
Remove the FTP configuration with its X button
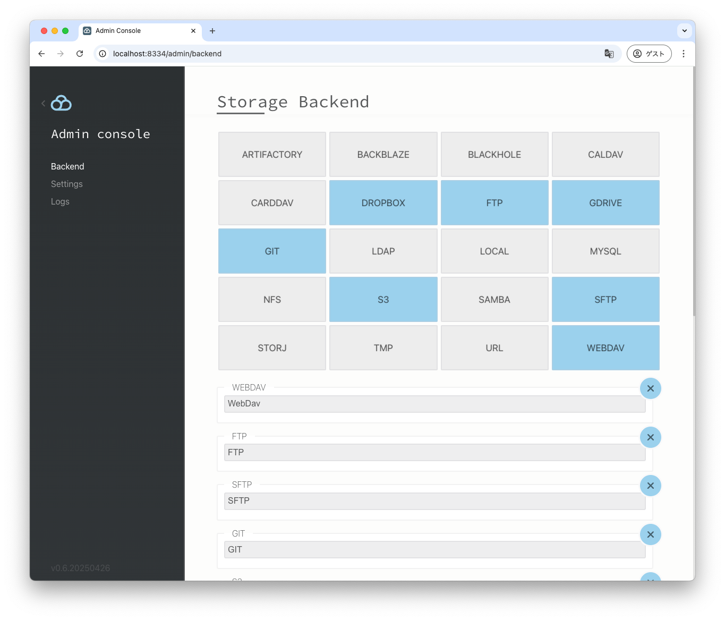pos(650,437)
